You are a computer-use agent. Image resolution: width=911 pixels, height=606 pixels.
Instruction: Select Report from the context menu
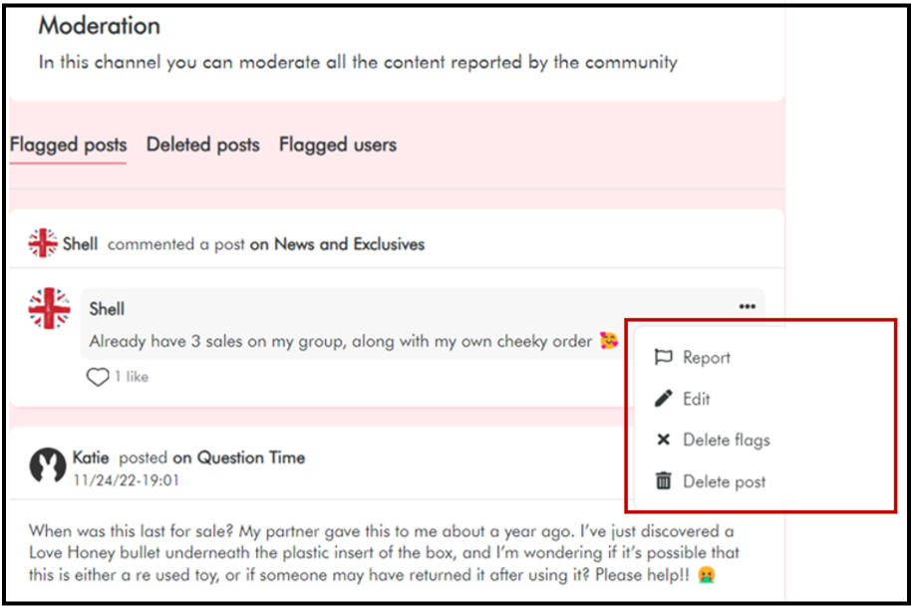point(707,358)
